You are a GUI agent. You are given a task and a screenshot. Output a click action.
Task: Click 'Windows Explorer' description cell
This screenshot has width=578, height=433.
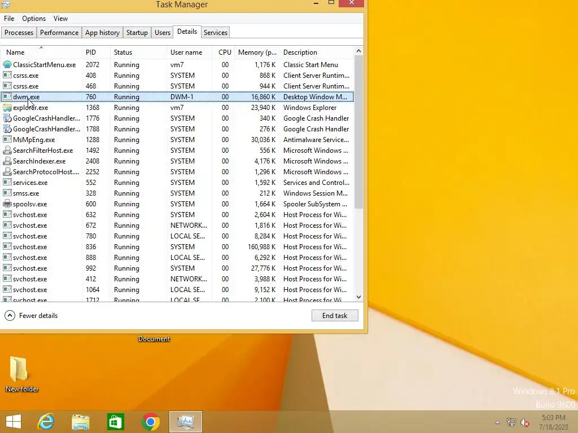click(310, 108)
